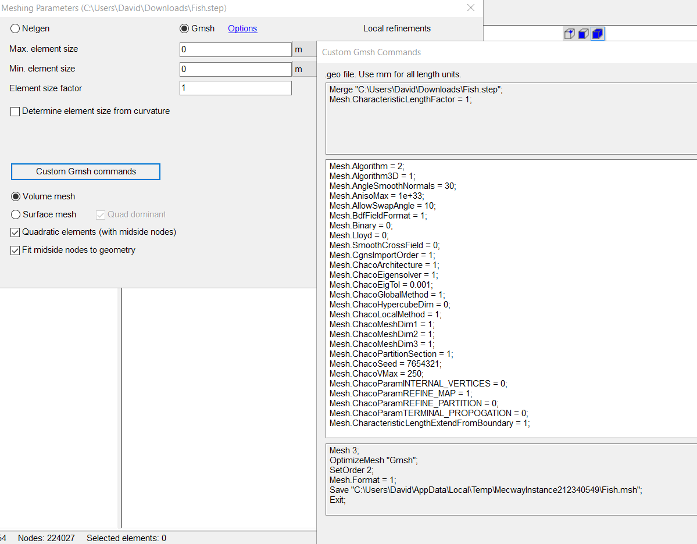Place the cursor in the Mesh.Algorithm = 2 line
The image size is (697, 544).
pos(367,166)
